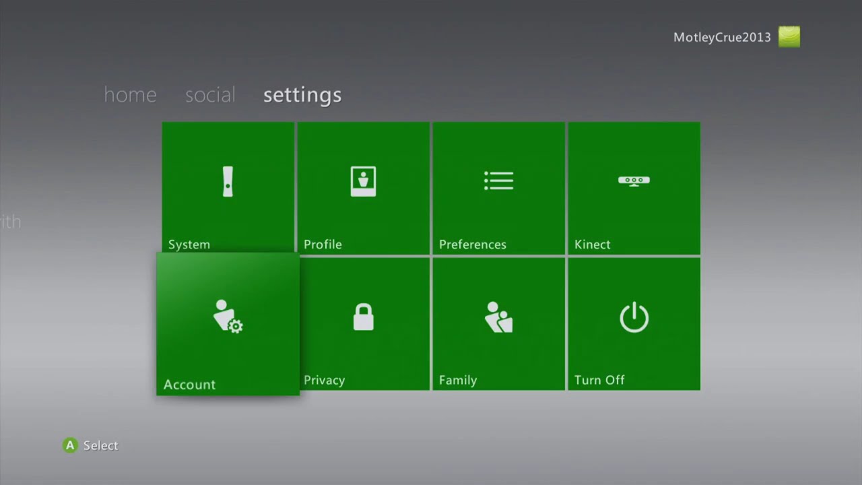Click the green A button icon

(x=70, y=445)
